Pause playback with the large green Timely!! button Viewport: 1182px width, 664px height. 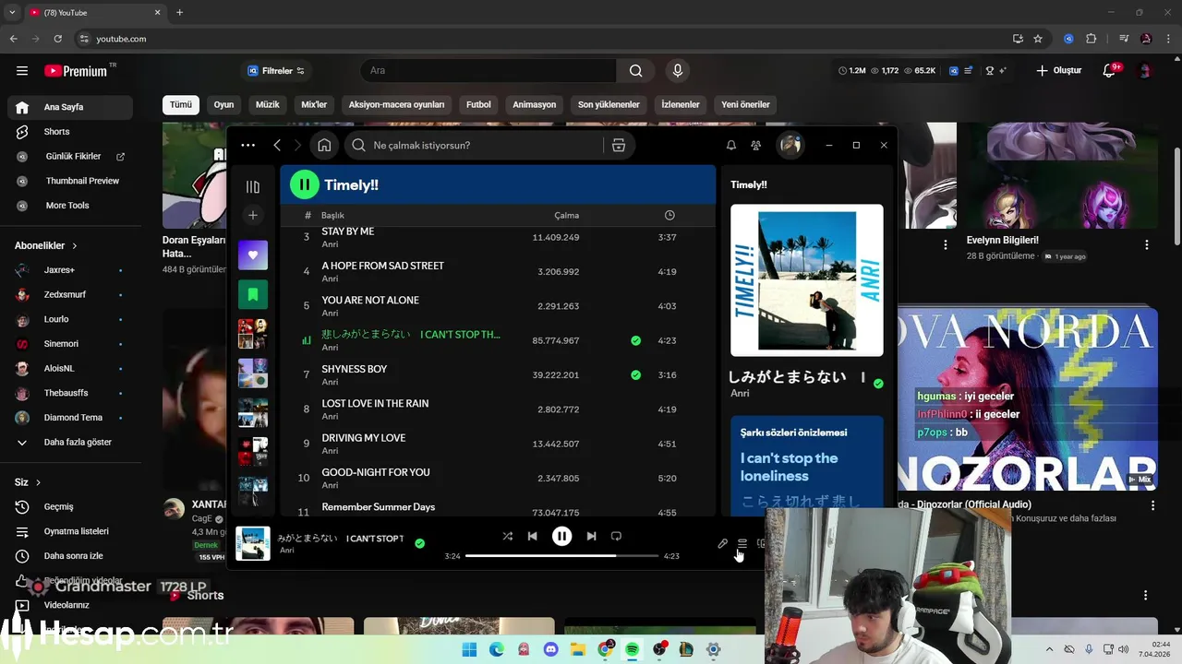point(305,184)
